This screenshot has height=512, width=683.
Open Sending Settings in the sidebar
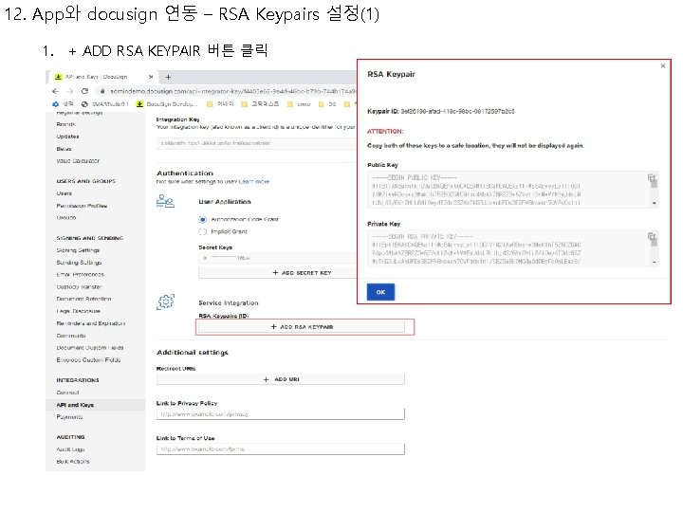click(79, 263)
